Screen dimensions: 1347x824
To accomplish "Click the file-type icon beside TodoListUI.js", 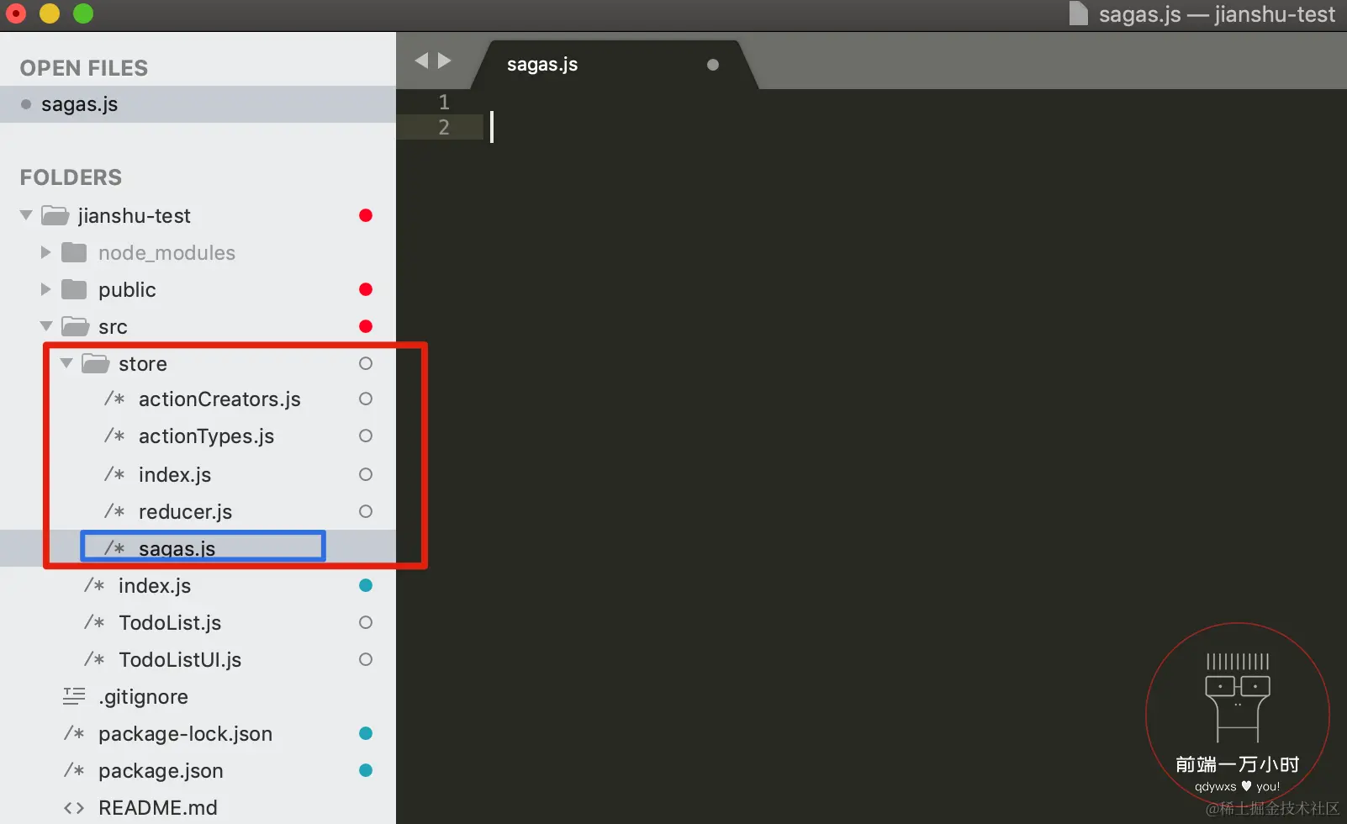I will (x=95, y=659).
